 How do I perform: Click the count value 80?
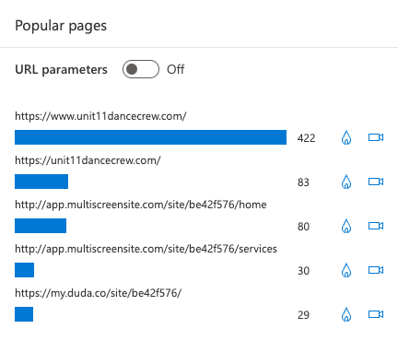coord(303,227)
